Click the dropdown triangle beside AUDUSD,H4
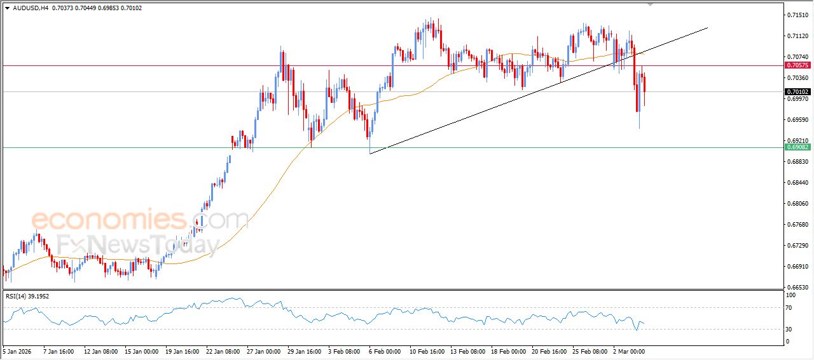 coord(7,8)
